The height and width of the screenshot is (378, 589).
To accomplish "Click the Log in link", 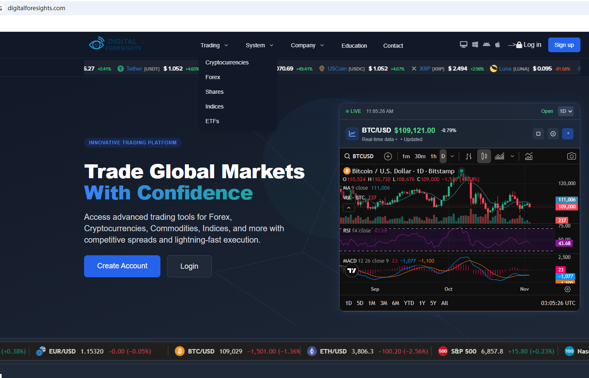I will coord(532,45).
